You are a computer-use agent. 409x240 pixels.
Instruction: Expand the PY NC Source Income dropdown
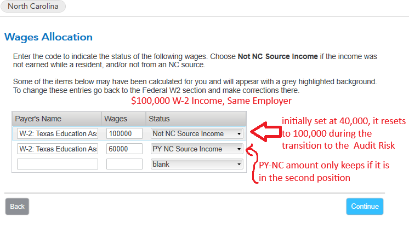click(197, 149)
